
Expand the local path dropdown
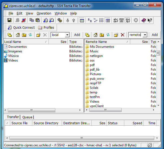pyautogui.click(x=67, y=35)
